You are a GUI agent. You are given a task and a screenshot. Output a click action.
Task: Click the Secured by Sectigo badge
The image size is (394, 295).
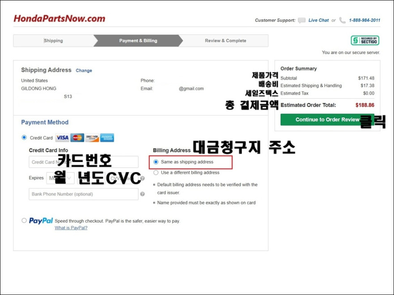tap(365, 40)
